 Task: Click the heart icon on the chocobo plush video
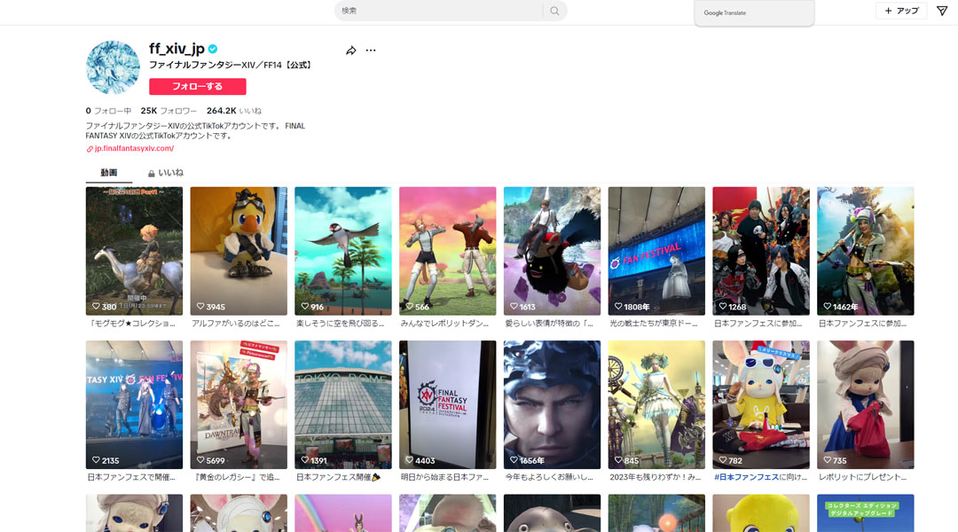pyautogui.click(x=200, y=307)
